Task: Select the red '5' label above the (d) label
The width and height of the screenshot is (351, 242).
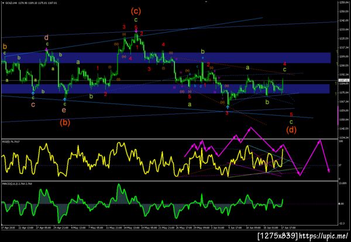Action: point(291,115)
